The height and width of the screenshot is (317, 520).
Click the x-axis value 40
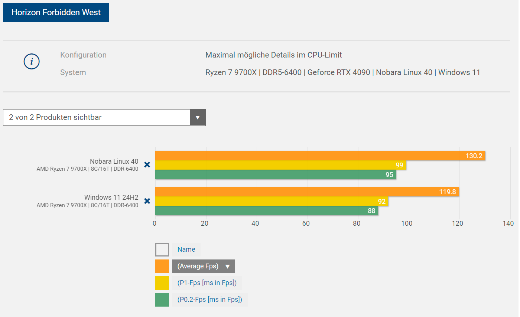click(255, 223)
